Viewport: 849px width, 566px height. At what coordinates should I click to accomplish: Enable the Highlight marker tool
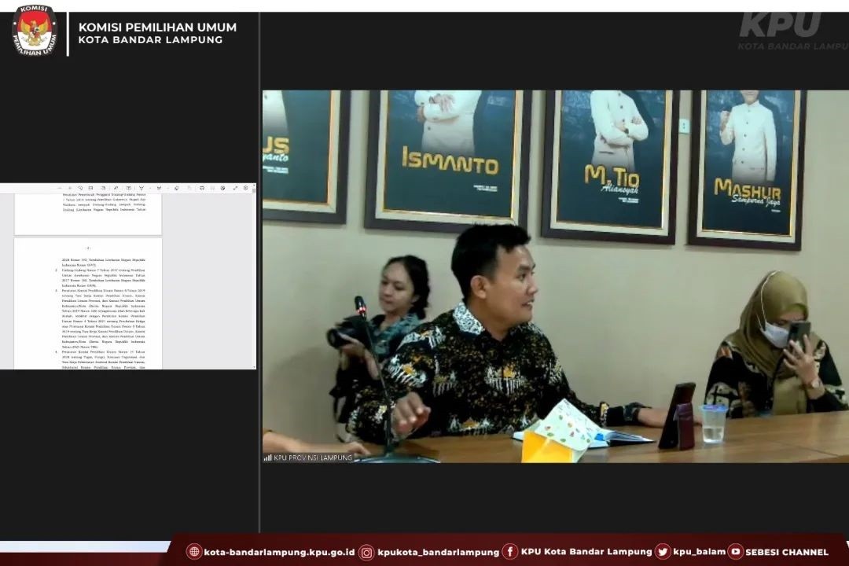[159, 188]
